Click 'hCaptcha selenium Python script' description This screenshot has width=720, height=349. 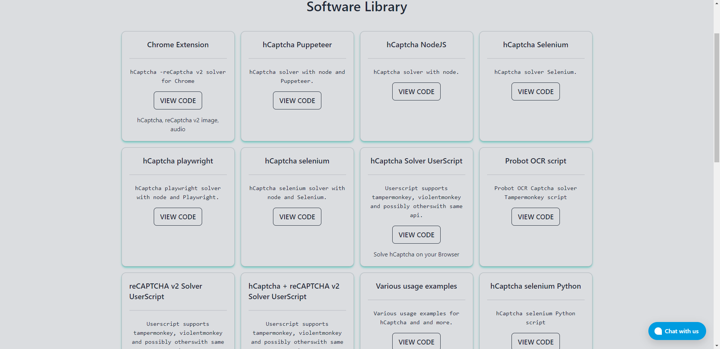(x=535, y=318)
